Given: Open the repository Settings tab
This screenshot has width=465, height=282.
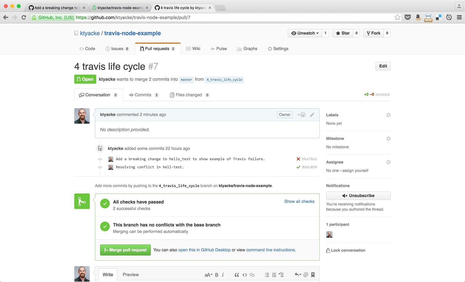Looking at the screenshot, I should pyautogui.click(x=278, y=49).
